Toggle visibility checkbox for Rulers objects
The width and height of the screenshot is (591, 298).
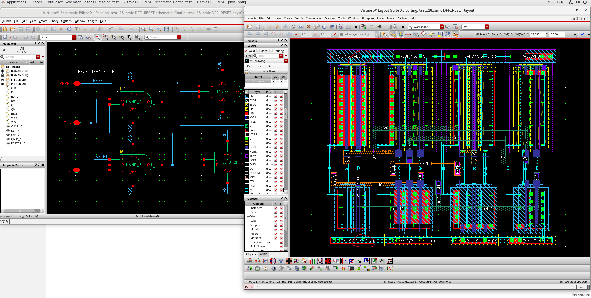tap(276, 234)
